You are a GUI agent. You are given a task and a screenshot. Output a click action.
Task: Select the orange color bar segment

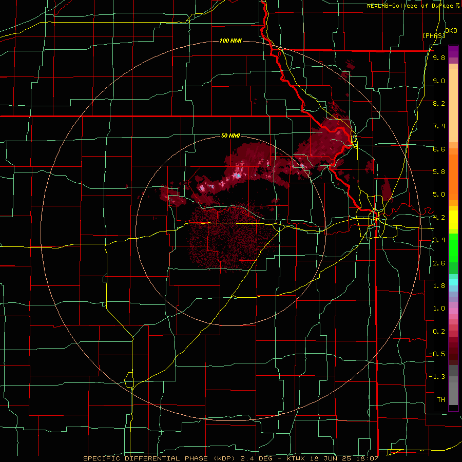click(453, 177)
